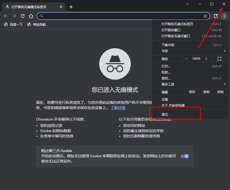Click the search magnifier in the address bar
This screenshot has height=190, width=230.
[x=42, y=16]
